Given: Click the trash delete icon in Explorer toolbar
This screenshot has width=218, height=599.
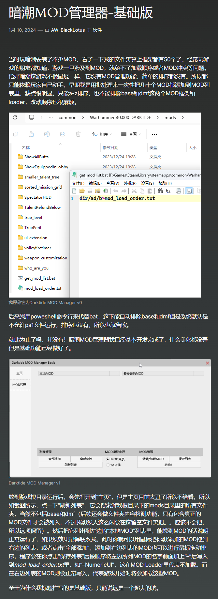Looking at the screenshot, I should click(78, 134).
